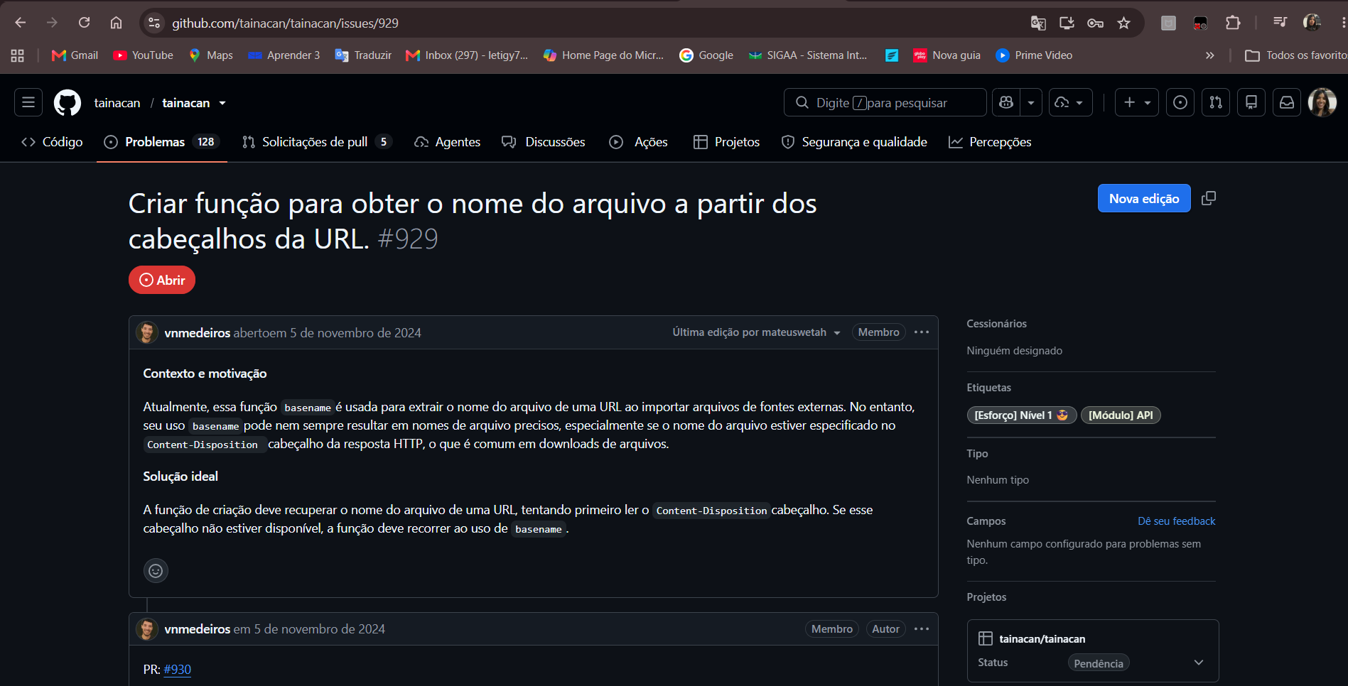Copy issue link using copy icon

[1208, 198]
